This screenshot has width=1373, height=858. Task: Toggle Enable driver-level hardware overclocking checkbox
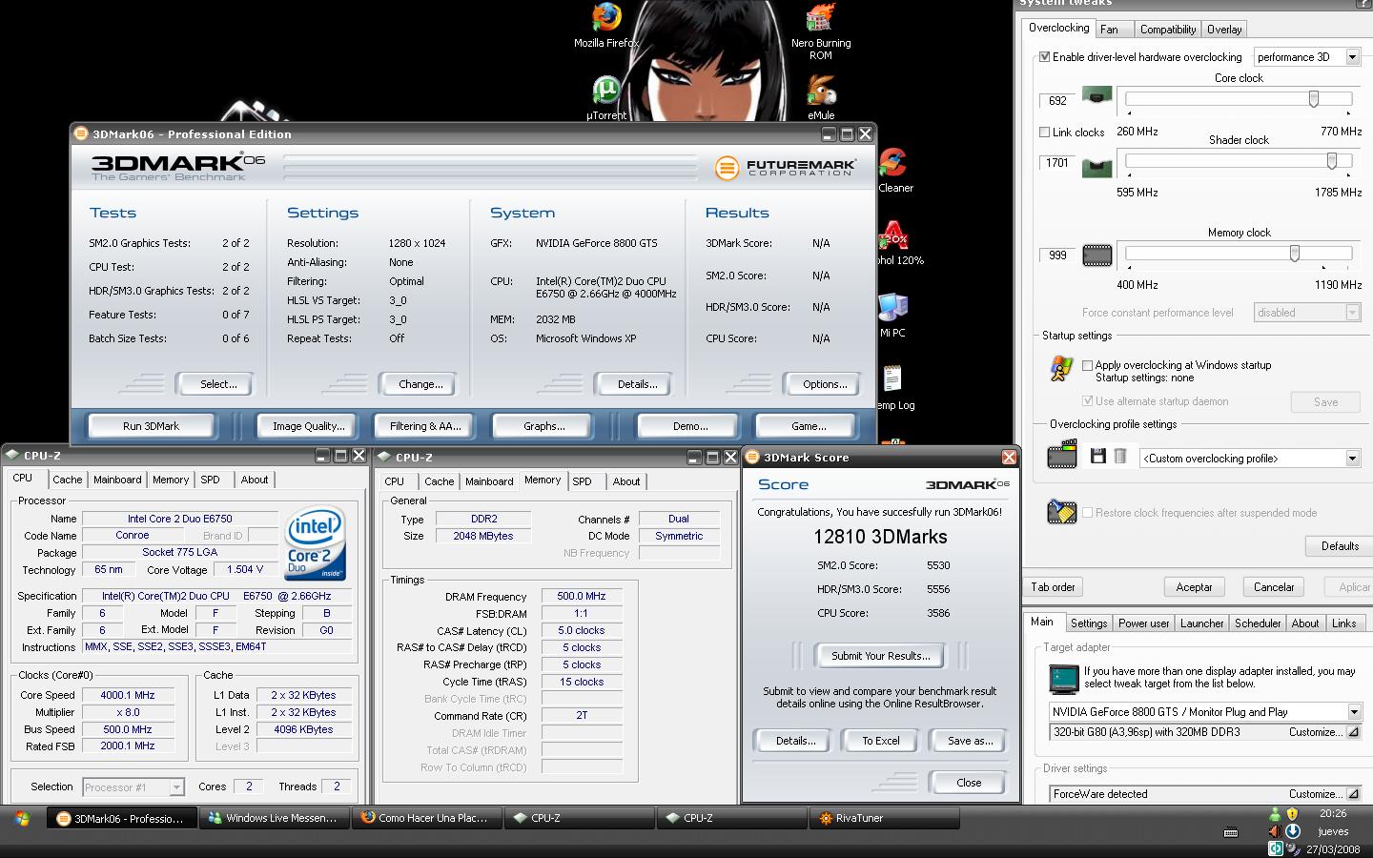pyautogui.click(x=1045, y=57)
